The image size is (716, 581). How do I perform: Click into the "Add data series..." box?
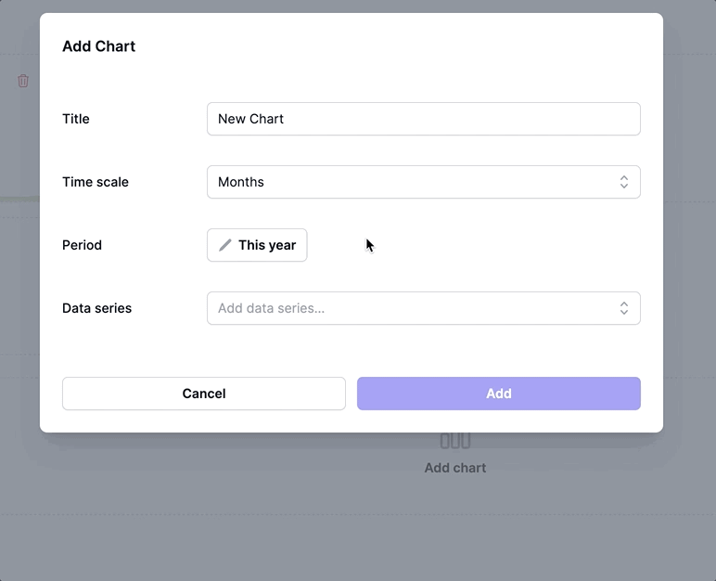click(x=408, y=308)
